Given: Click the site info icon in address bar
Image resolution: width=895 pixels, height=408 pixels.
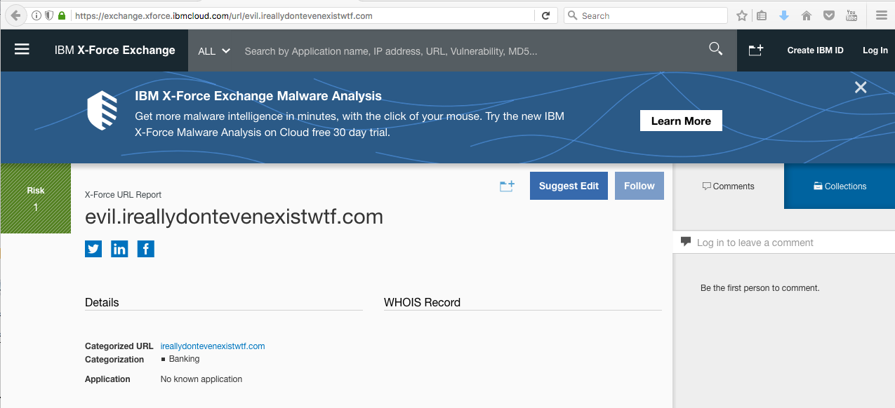Looking at the screenshot, I should click(37, 15).
